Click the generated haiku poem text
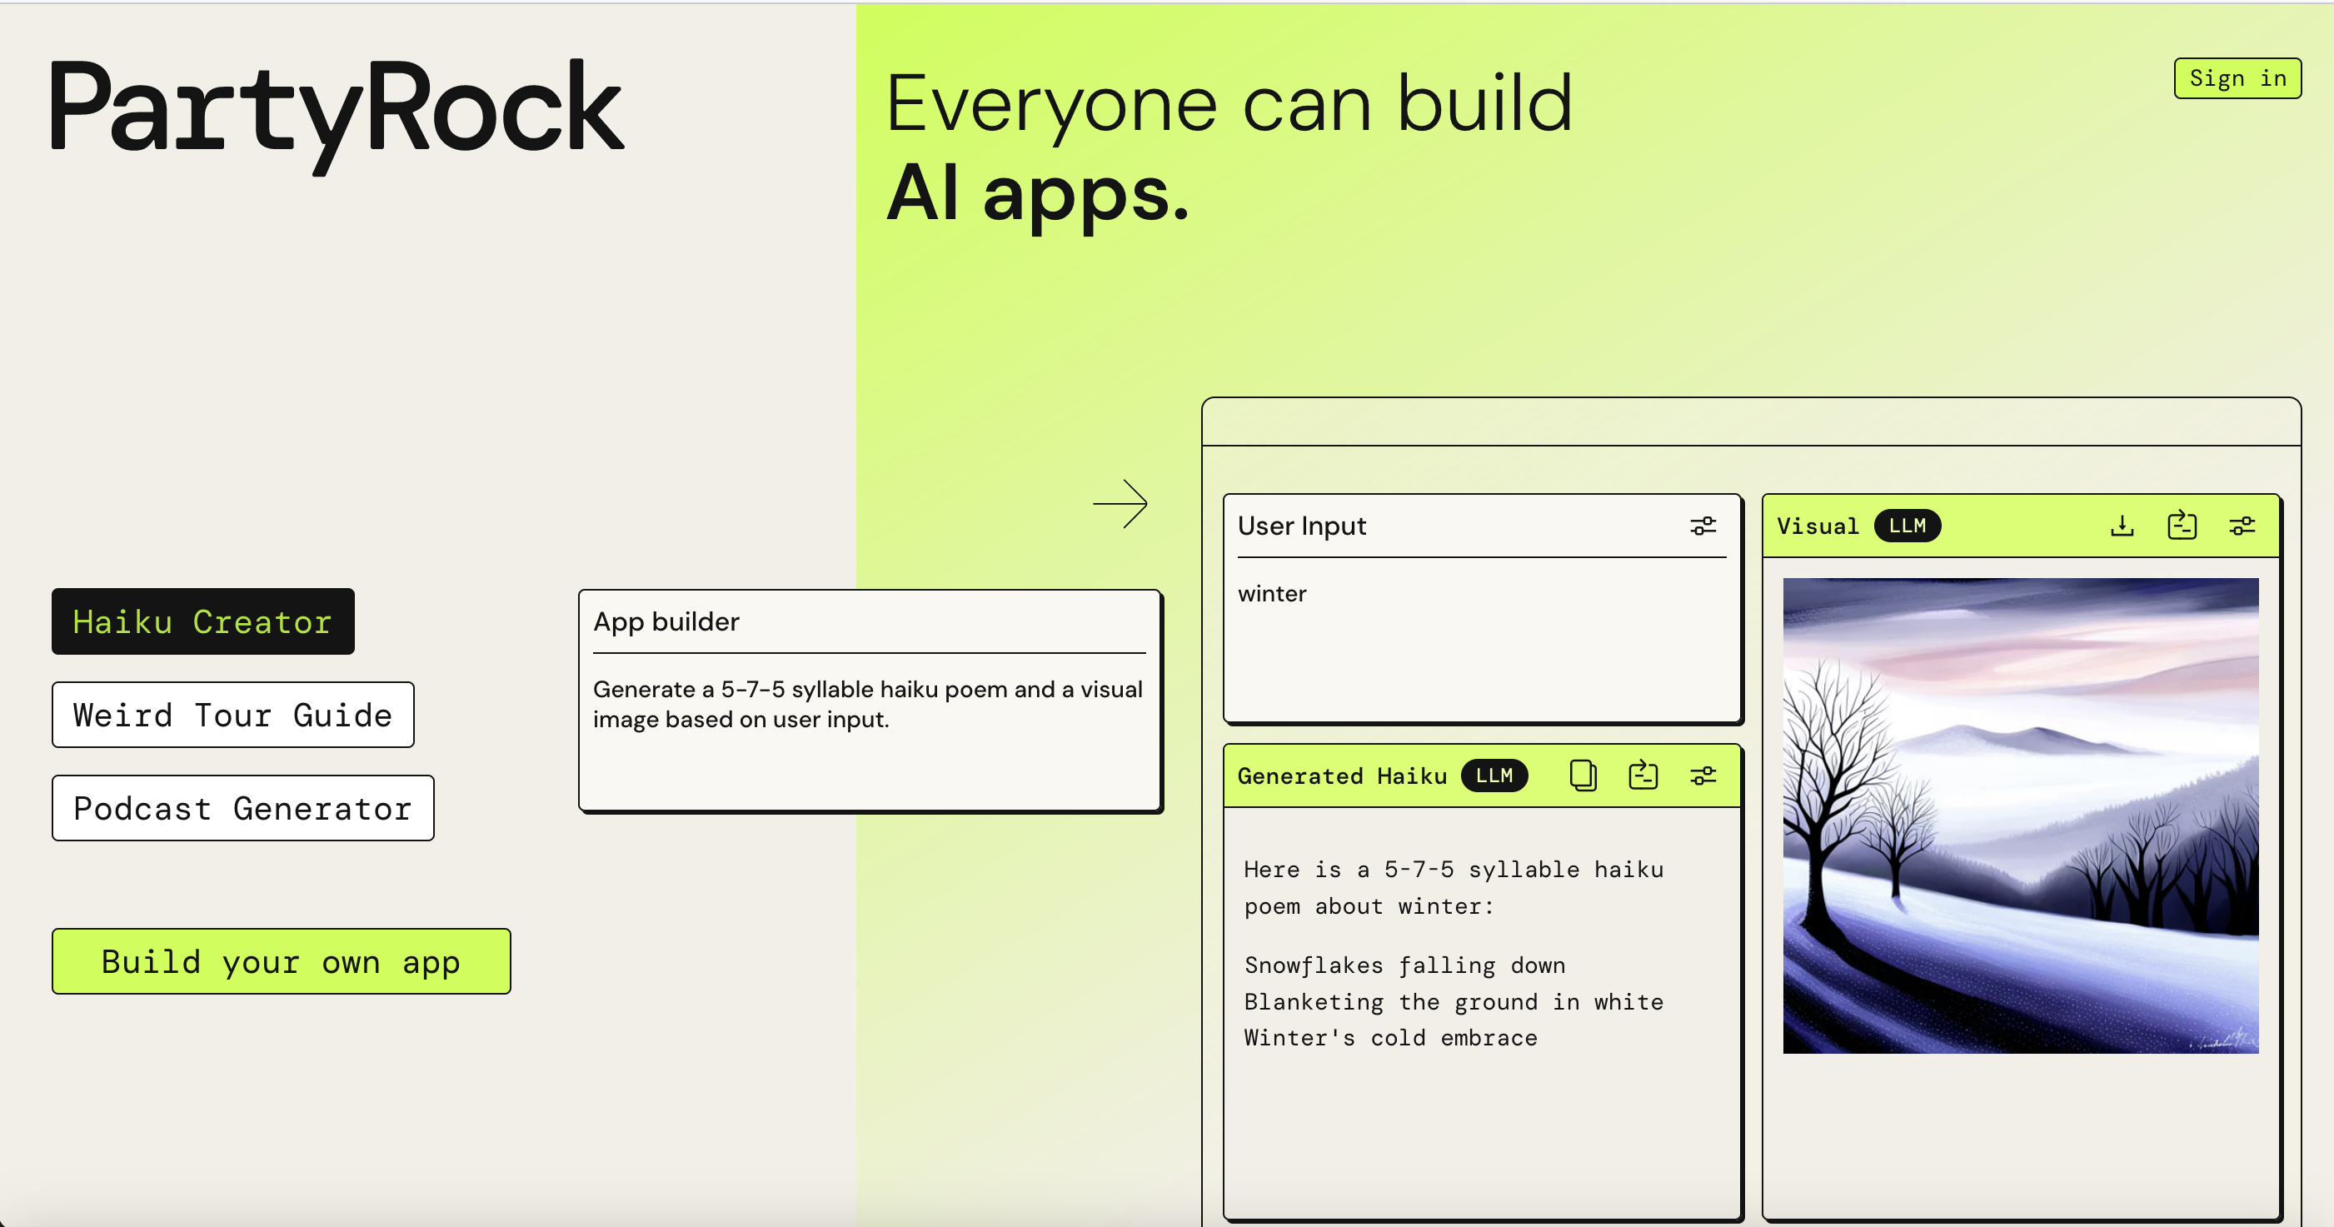 tap(1454, 1001)
